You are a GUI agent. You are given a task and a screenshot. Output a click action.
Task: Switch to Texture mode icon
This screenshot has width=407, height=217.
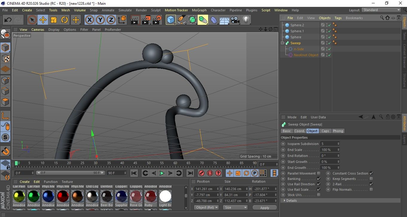(x=5, y=58)
